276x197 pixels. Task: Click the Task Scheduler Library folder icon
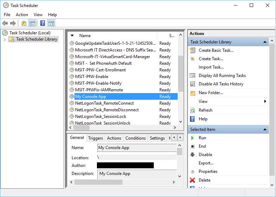(12, 39)
